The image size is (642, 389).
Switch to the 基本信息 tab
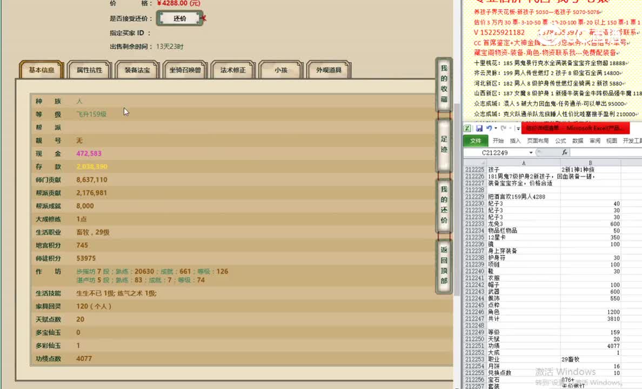click(x=42, y=70)
